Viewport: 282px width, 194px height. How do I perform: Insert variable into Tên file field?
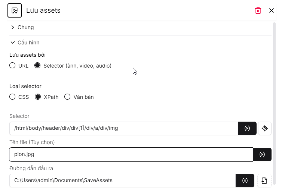[262, 154]
